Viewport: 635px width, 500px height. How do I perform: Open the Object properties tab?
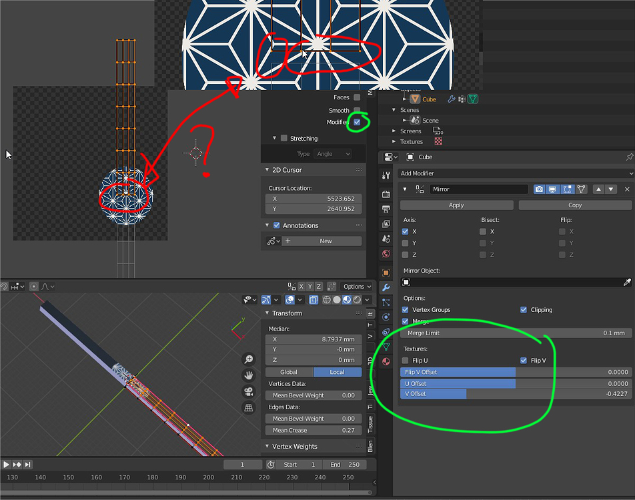tap(386, 273)
